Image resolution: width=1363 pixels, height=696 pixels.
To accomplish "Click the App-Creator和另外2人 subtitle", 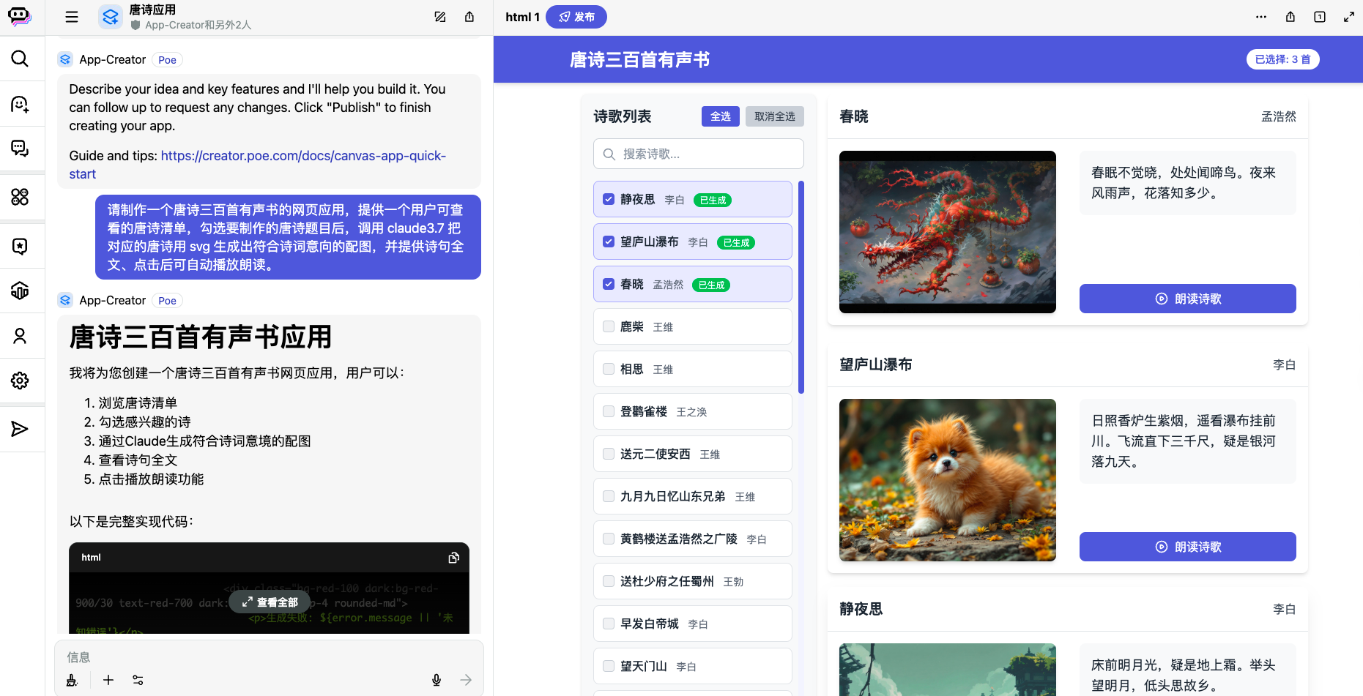I will [x=198, y=25].
